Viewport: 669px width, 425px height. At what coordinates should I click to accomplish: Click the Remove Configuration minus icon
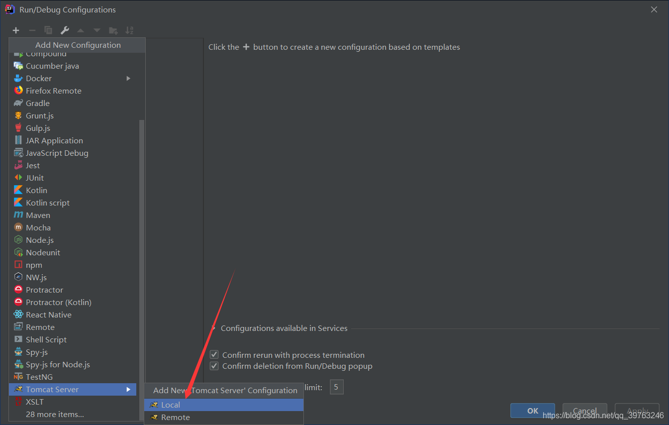click(x=32, y=30)
